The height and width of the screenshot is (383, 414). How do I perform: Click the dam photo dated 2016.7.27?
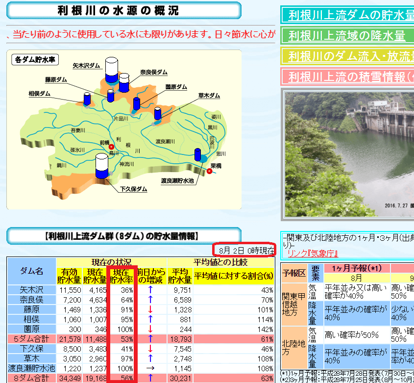(x=349, y=154)
